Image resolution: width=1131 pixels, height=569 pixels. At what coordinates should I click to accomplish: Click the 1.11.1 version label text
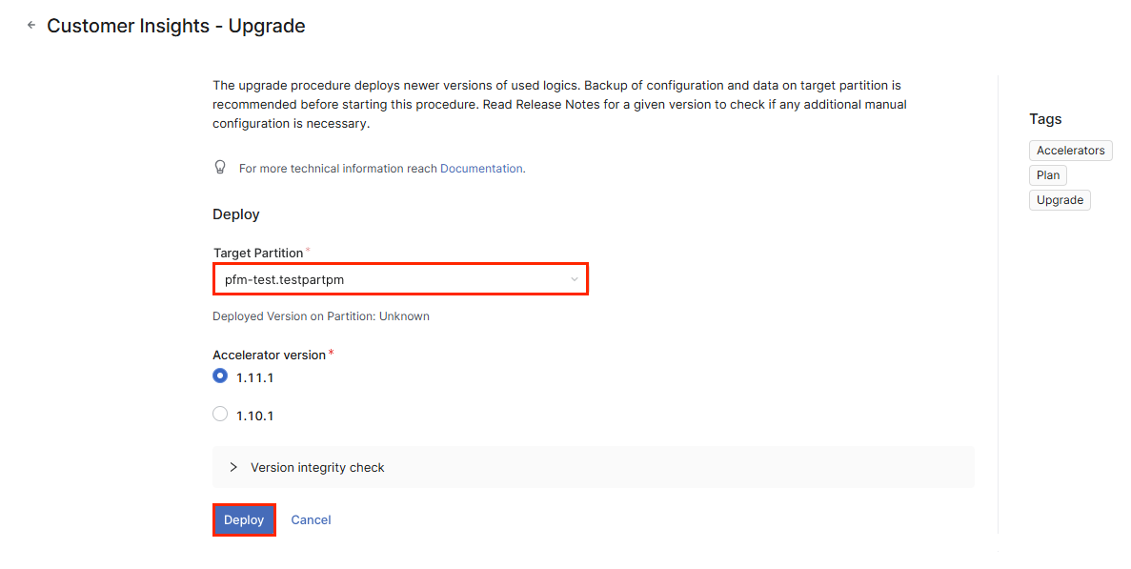[x=254, y=377]
